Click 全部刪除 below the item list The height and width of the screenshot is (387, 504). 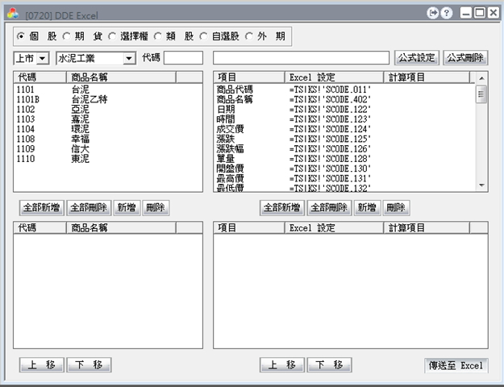329,207
